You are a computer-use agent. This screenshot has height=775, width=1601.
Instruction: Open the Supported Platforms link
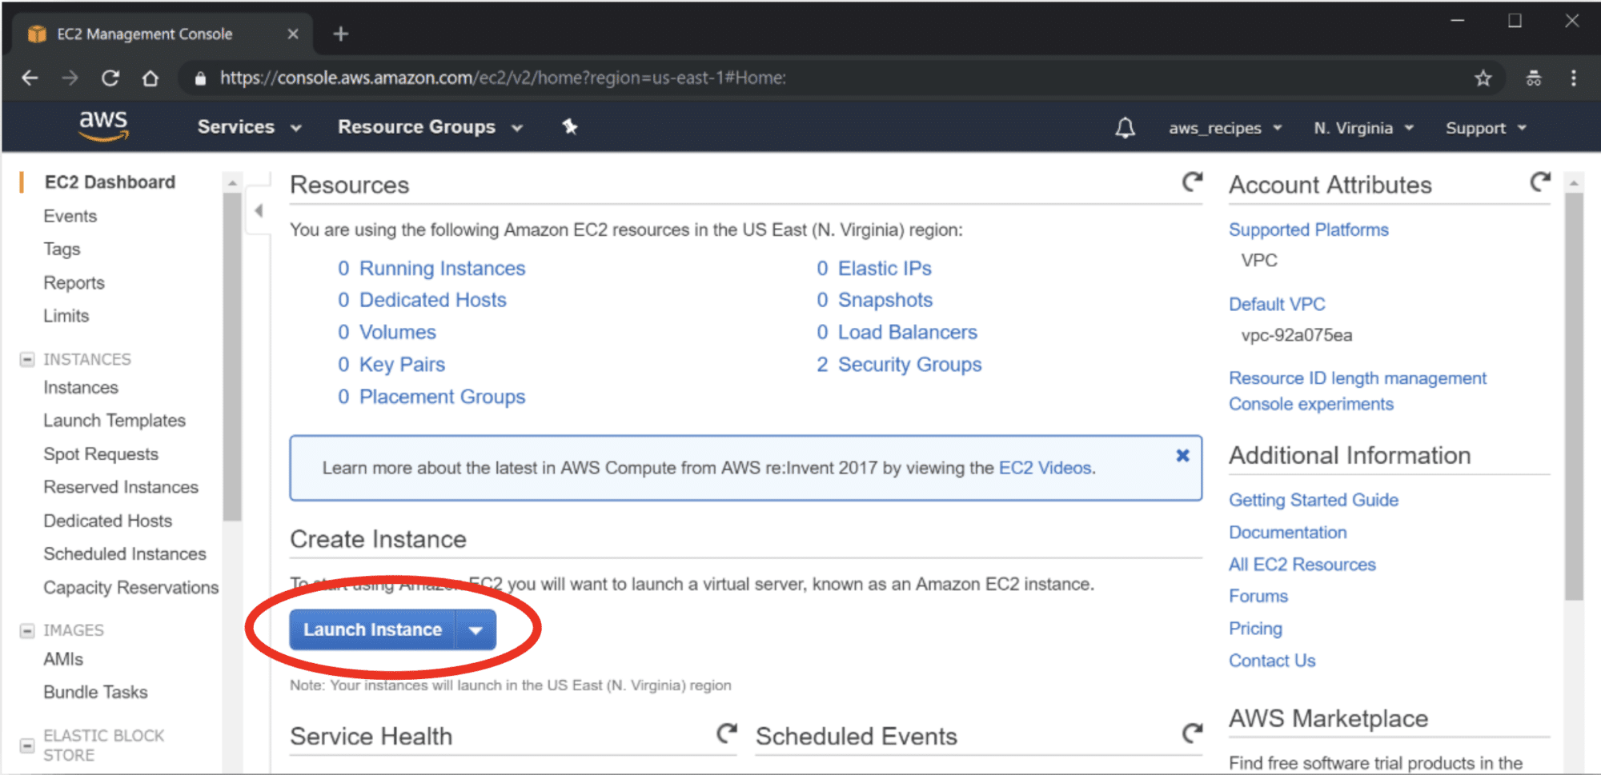tap(1309, 230)
